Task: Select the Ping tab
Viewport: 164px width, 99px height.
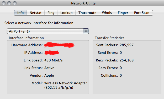Action: 51,13
